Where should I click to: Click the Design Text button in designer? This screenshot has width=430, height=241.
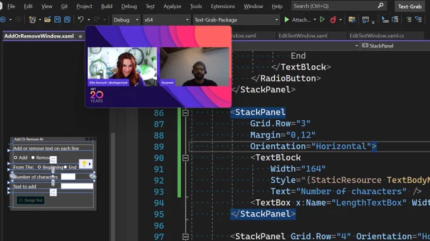(x=30, y=200)
